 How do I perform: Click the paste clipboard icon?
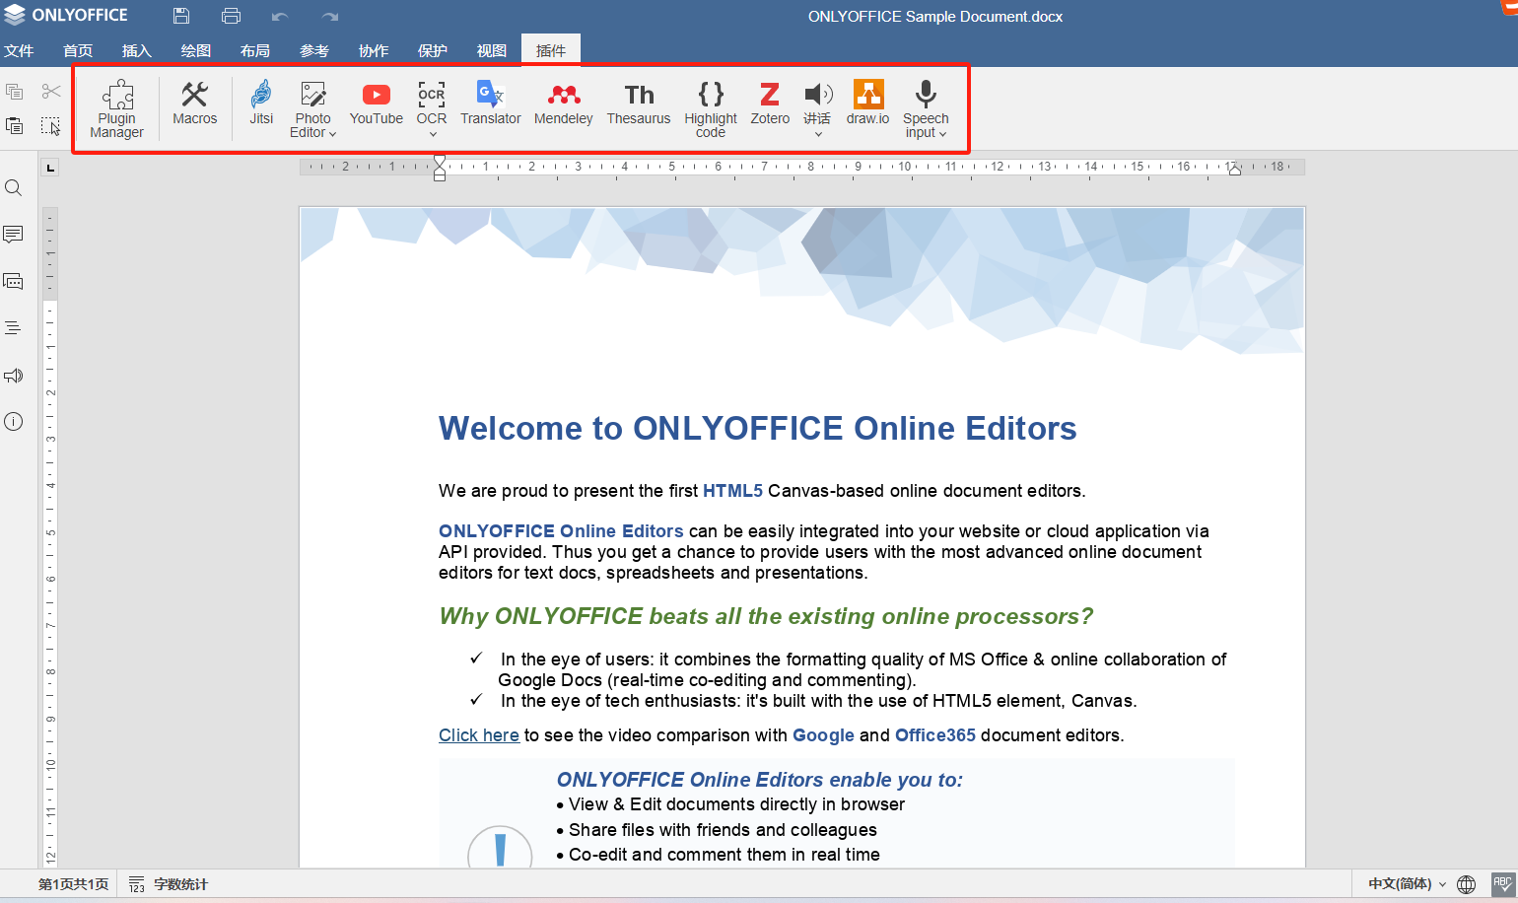point(15,126)
